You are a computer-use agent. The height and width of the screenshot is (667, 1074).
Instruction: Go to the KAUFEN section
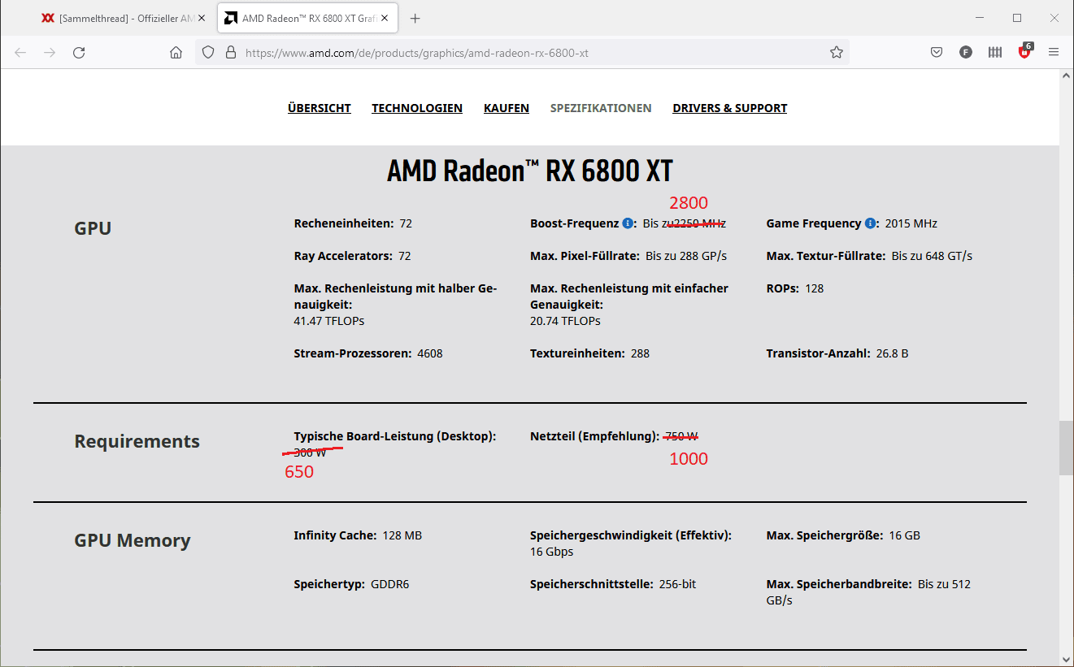point(507,108)
